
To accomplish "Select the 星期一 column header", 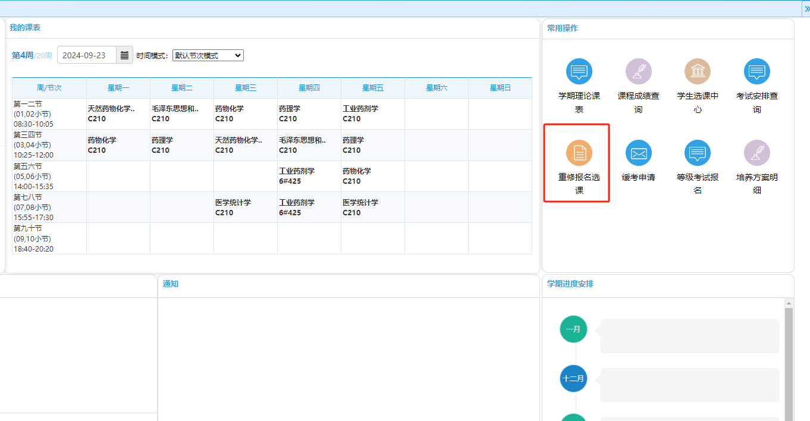I will (x=118, y=88).
